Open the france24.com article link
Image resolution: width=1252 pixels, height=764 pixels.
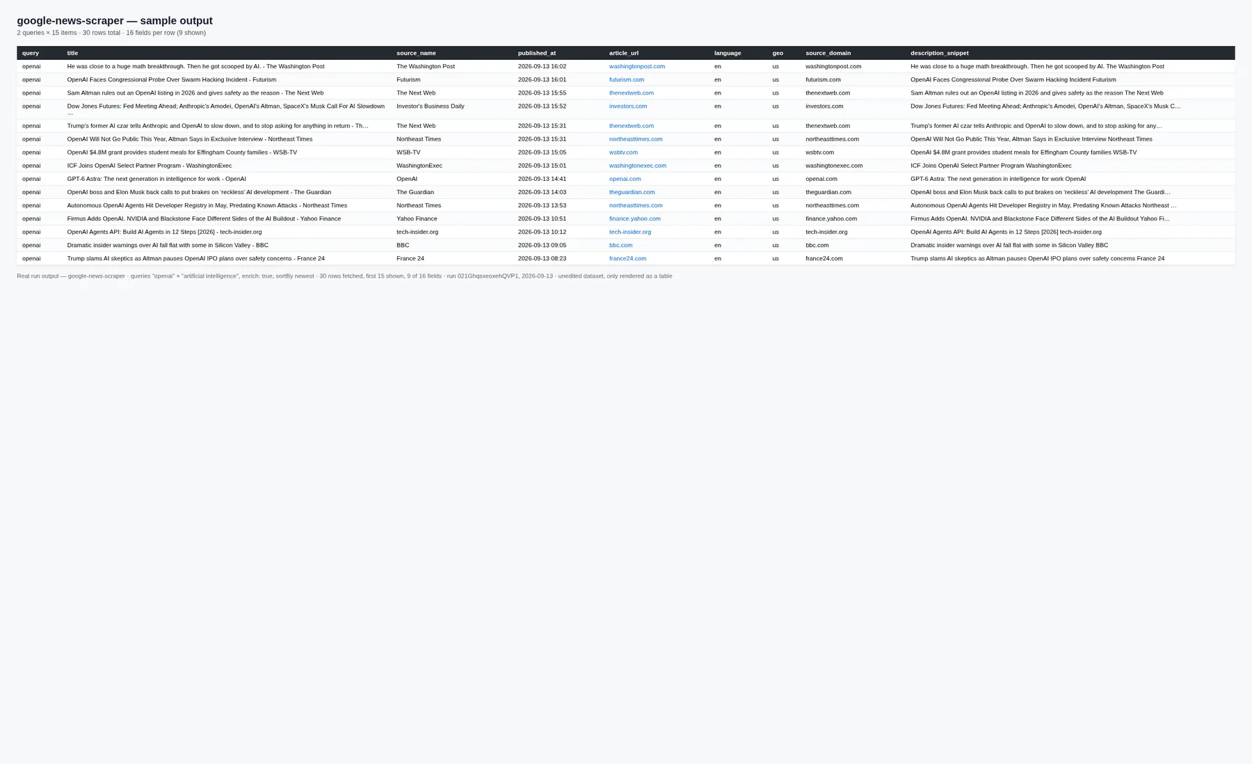pyautogui.click(x=628, y=258)
